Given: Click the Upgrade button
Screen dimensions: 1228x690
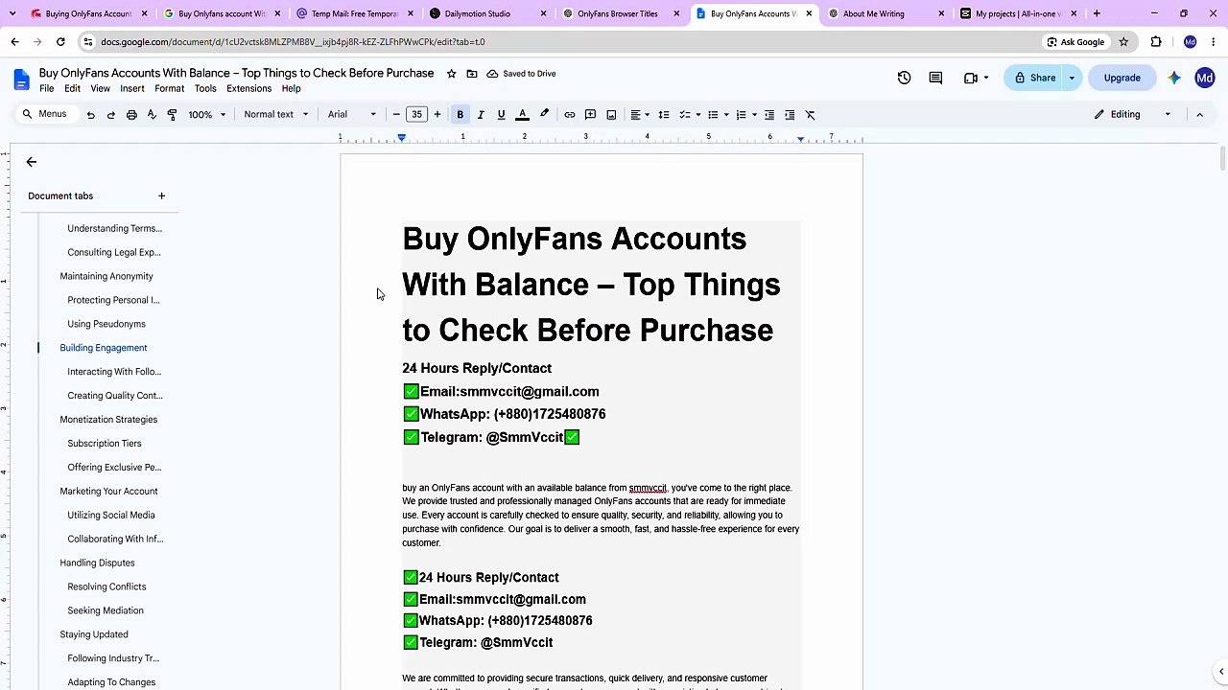Looking at the screenshot, I should 1122,78.
